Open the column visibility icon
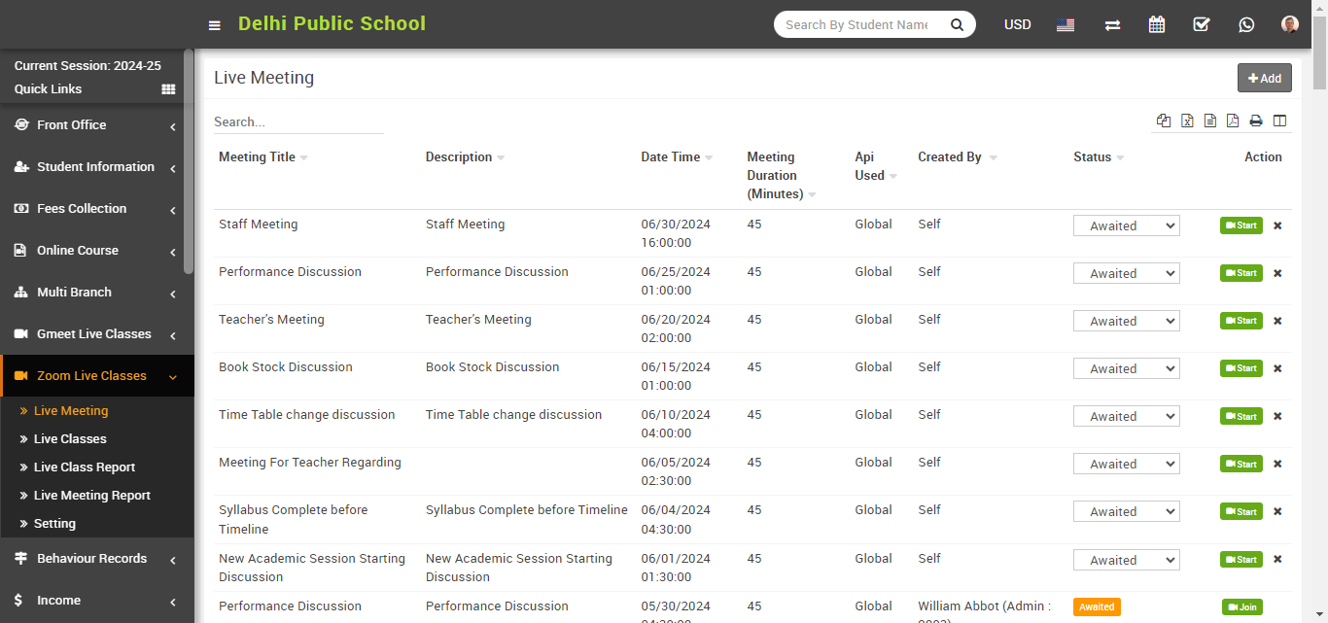 [1279, 121]
